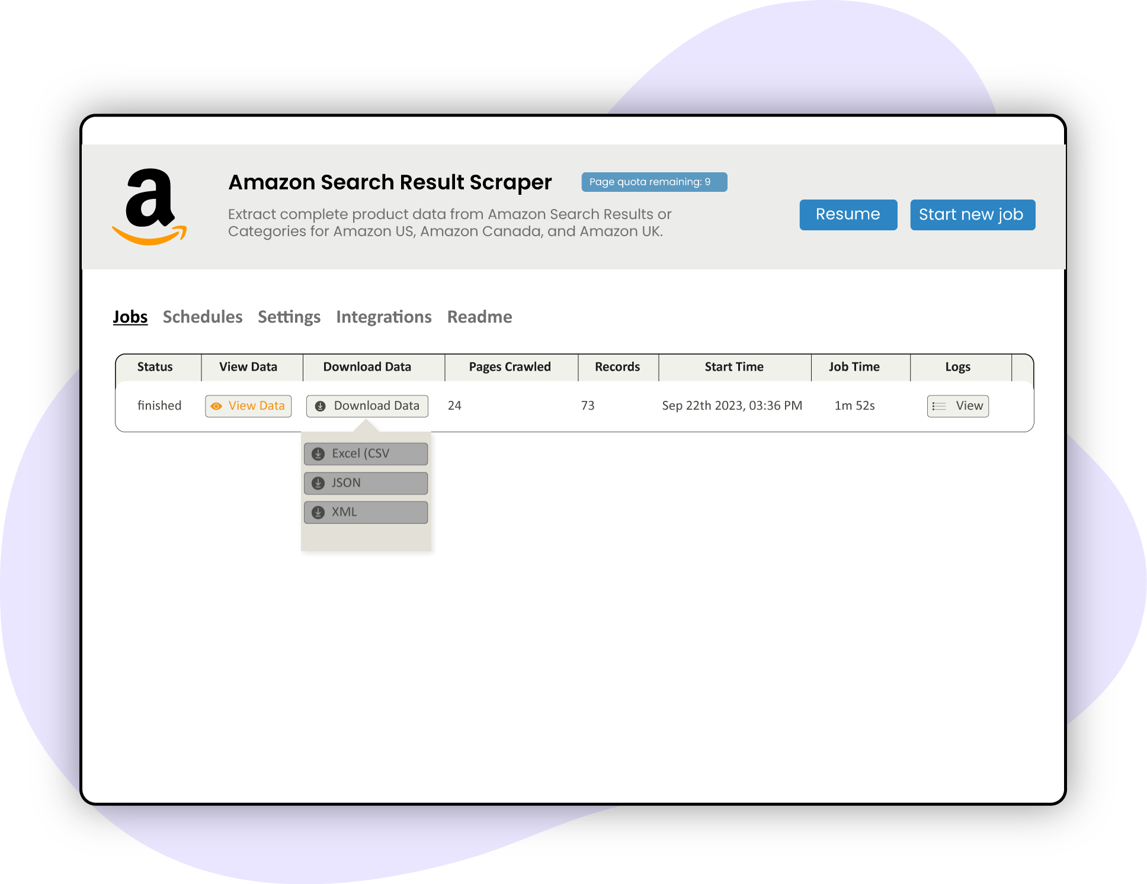Screen dimensions: 1147x884
Task: Click the Excel CSV download icon
Action: [319, 453]
